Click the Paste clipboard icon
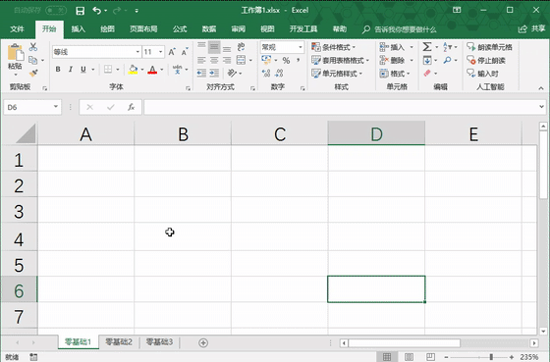Screen dimensions: 550x362 pos(16,53)
